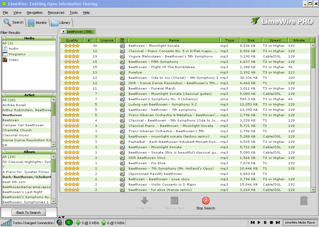This screenshot has width=319, height=227.
Task: Click the green upload arrow status icon
Action: click(x=103, y=223)
